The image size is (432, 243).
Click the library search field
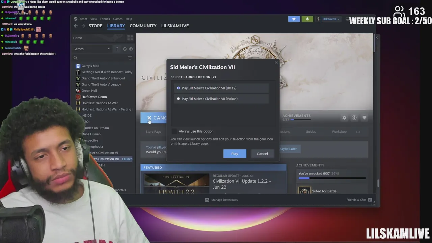(x=100, y=58)
